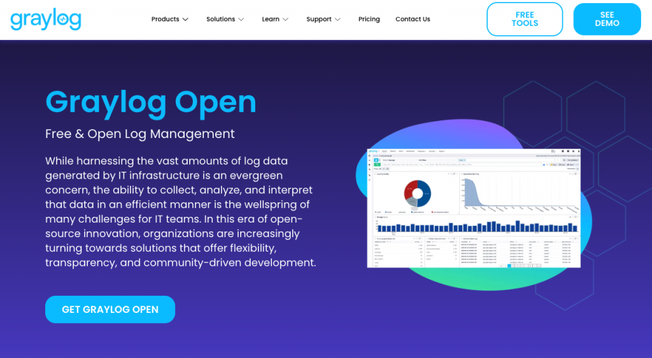
Task: Open the Products menu
Action: pyautogui.click(x=165, y=19)
